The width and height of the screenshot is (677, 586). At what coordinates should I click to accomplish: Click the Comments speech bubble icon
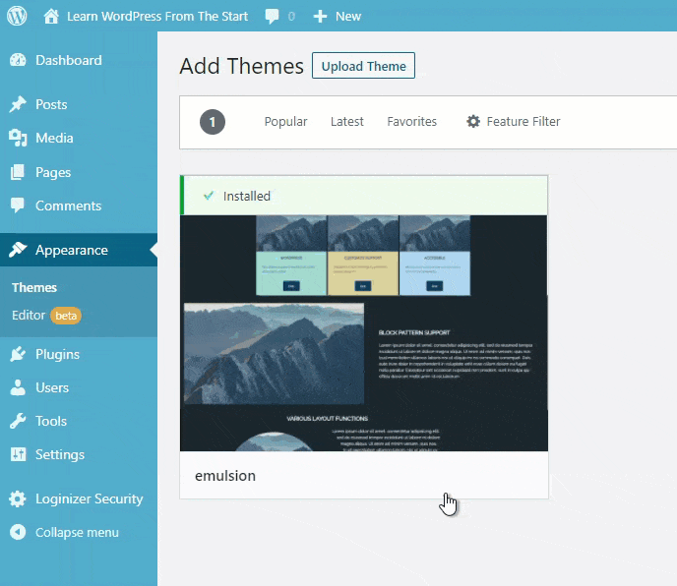[x=18, y=205]
